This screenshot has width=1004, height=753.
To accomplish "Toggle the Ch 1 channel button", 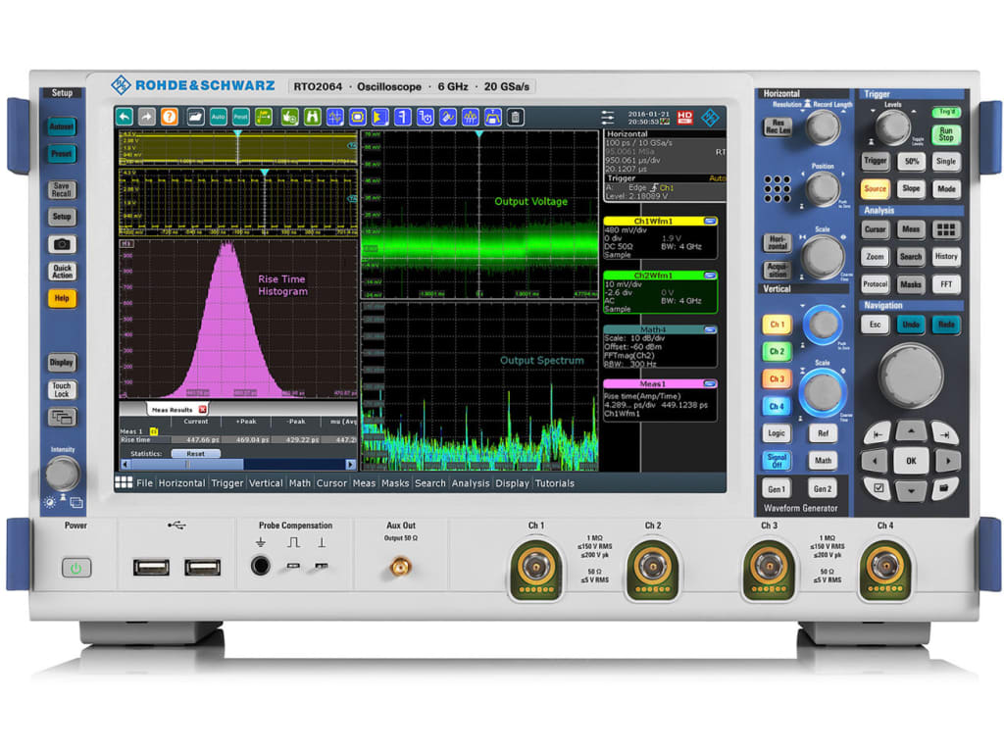I will point(777,325).
